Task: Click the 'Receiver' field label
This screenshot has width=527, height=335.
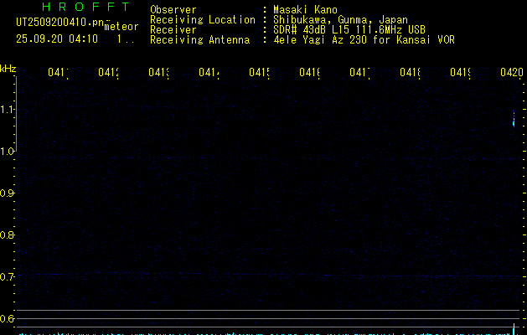Action: (173, 30)
